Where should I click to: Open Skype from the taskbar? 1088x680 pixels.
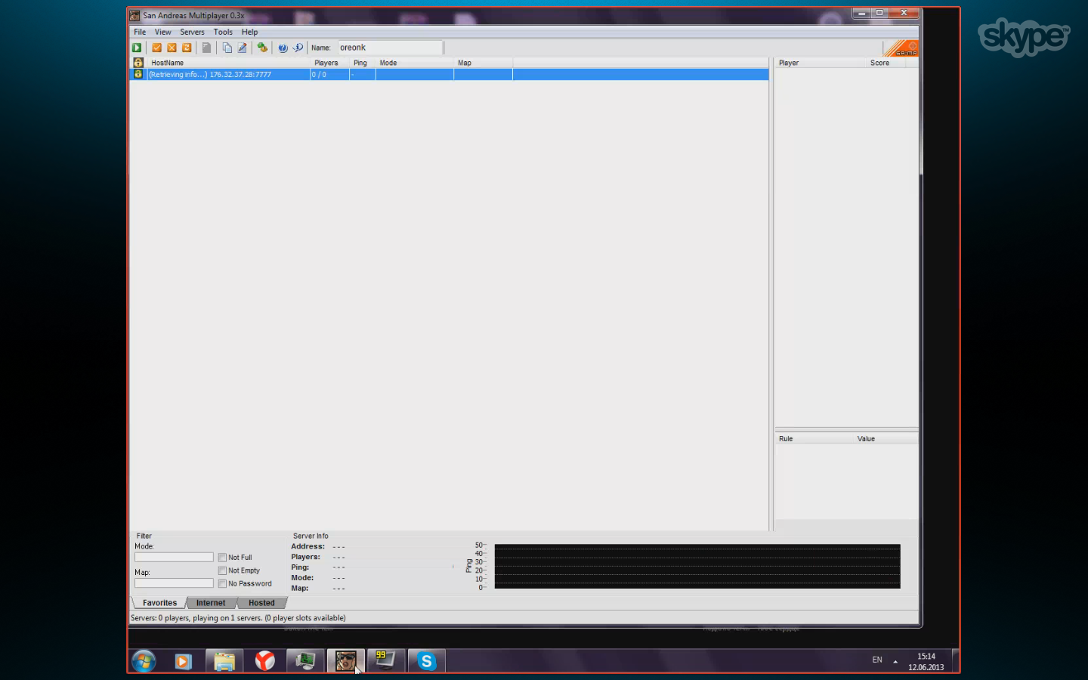427,661
